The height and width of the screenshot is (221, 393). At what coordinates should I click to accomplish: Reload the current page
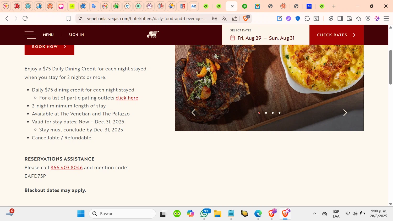tap(25, 18)
